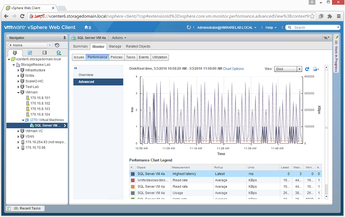Open the Help dropdown menu
The width and height of the screenshot is (345, 217).
271,28
